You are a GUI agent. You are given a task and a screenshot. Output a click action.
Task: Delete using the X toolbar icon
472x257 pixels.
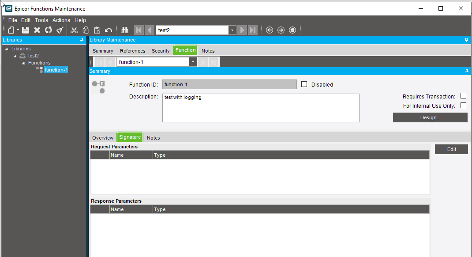tap(37, 30)
